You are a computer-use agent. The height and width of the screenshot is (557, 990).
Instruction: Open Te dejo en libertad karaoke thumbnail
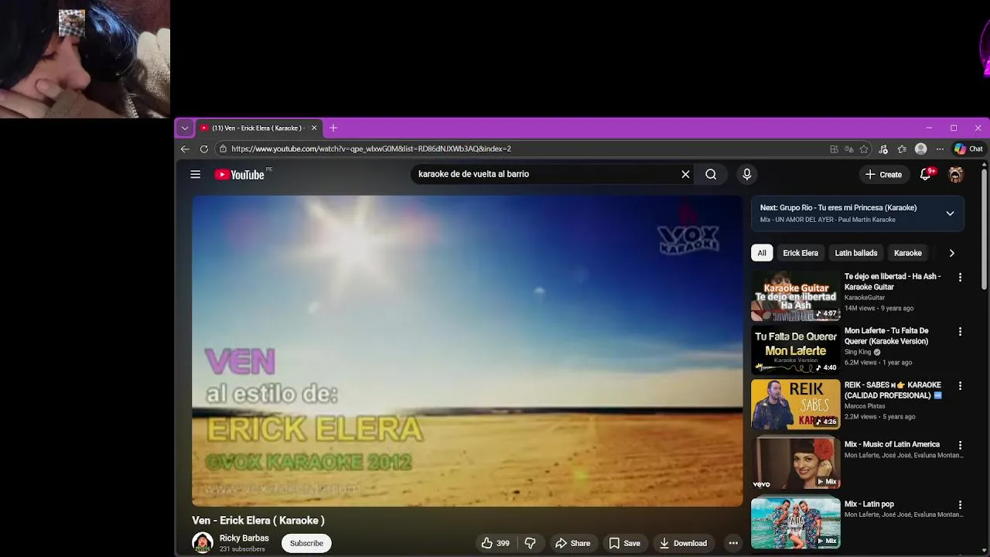tap(795, 296)
